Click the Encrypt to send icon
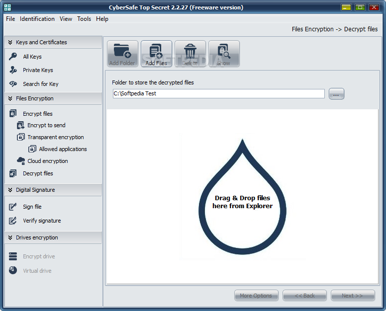This screenshot has height=311, width=386. click(21, 125)
